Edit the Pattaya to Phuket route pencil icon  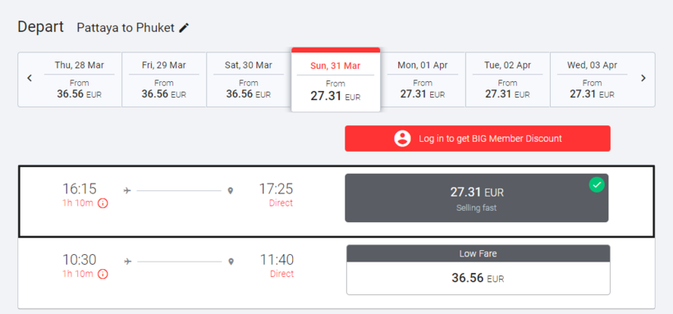tap(184, 28)
